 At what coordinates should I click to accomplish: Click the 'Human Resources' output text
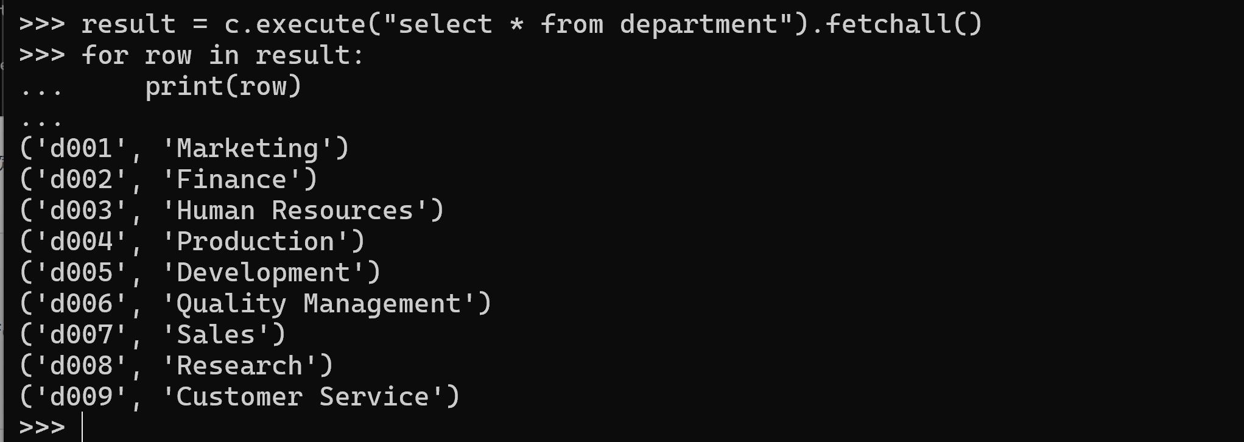(295, 211)
